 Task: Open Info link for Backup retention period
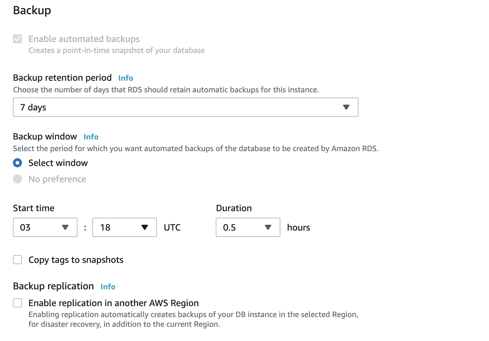coord(126,78)
